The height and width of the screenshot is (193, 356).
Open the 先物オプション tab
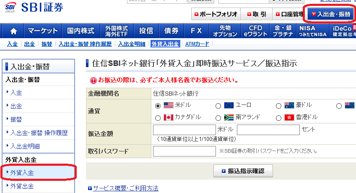[225, 31]
